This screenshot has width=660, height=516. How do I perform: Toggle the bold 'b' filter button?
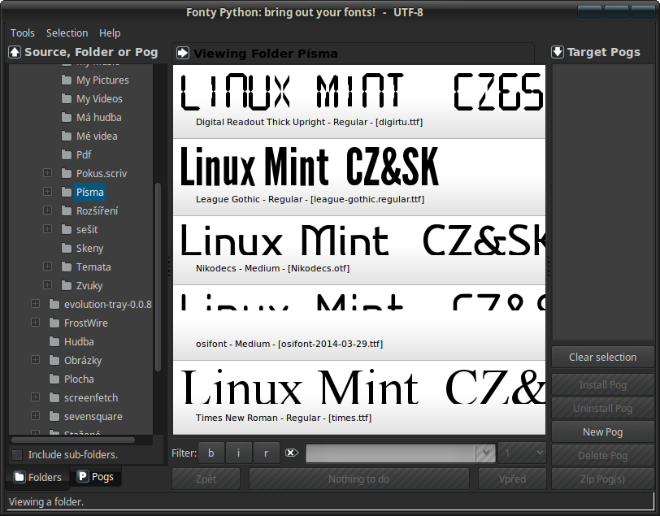coord(211,453)
